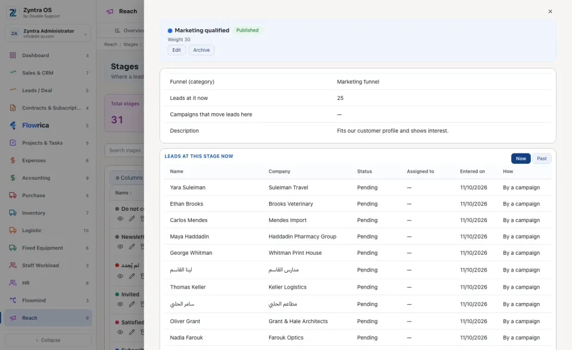
Task: Open the Contracts & Subscriptions document icon
Action: [13, 108]
